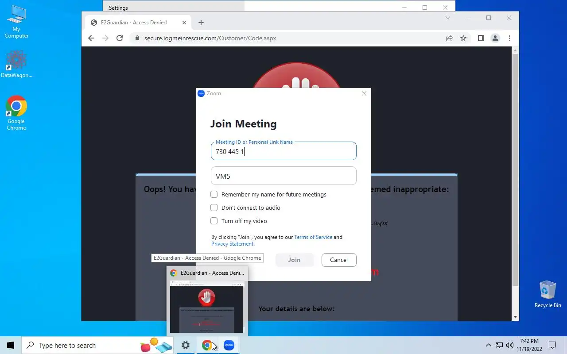Image resolution: width=567 pixels, height=354 pixels.
Task: Click the Settings gear on the taskbar
Action: (186, 345)
